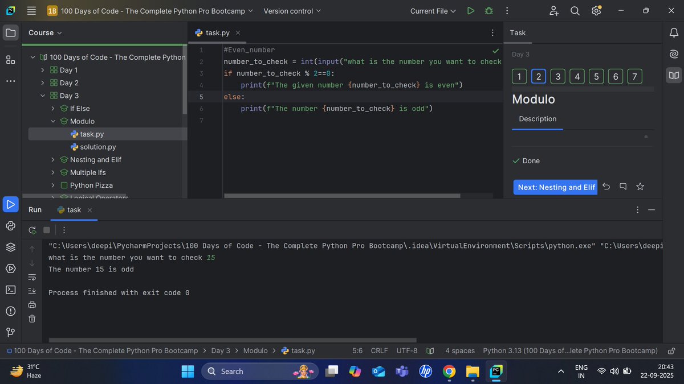Image resolution: width=684 pixels, height=384 pixels.
Task: Open the Course view dropdown
Action: tap(46, 33)
